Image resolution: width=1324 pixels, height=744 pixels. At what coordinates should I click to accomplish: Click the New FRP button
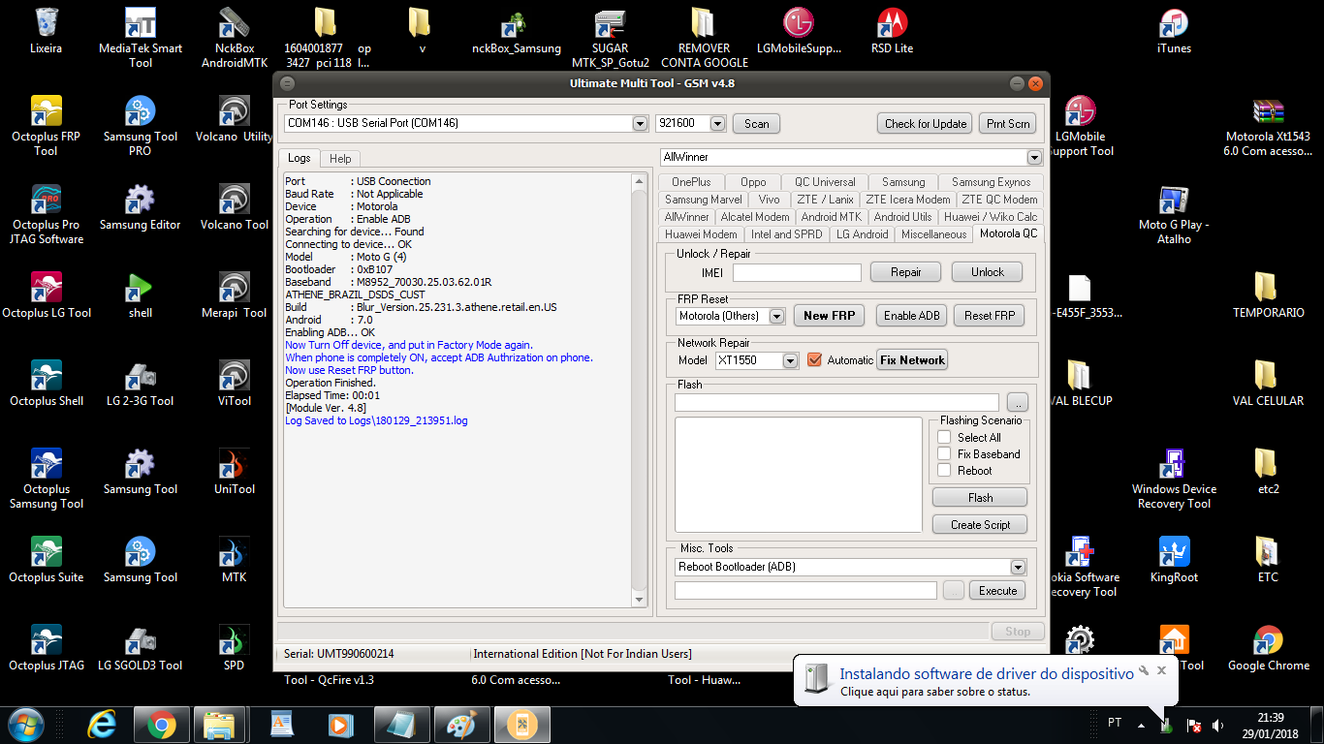click(829, 316)
